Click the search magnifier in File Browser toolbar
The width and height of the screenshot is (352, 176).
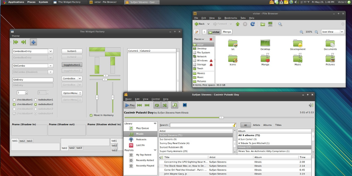(x=280, y=24)
